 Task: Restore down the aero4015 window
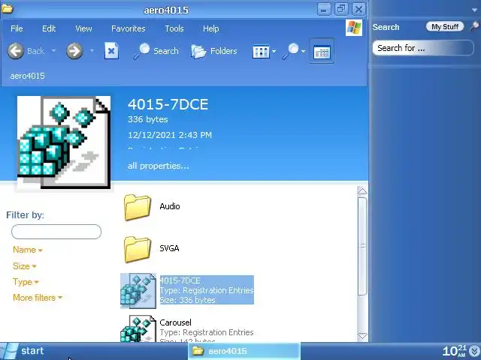coord(341,9)
